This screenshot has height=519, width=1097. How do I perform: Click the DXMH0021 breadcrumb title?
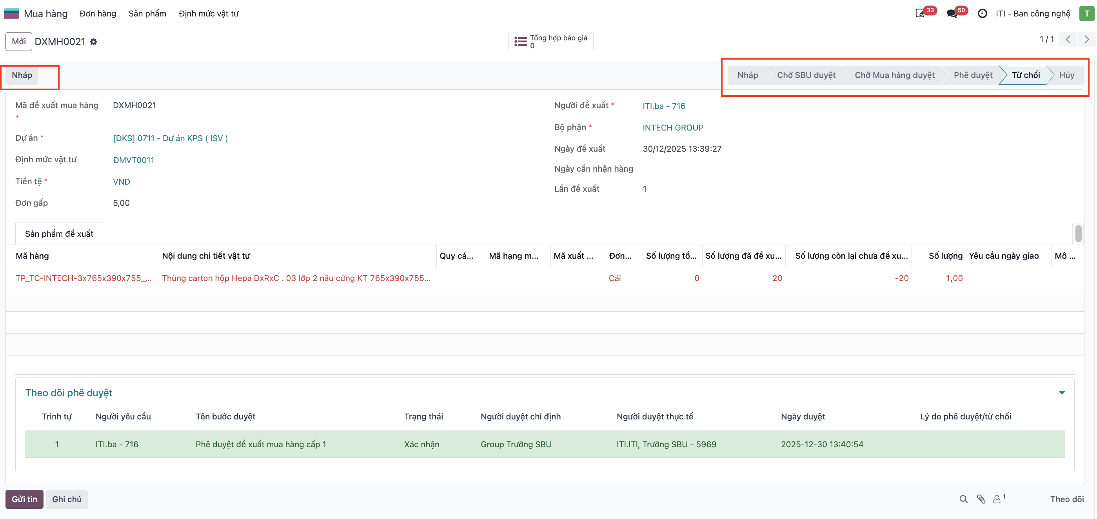(x=60, y=42)
